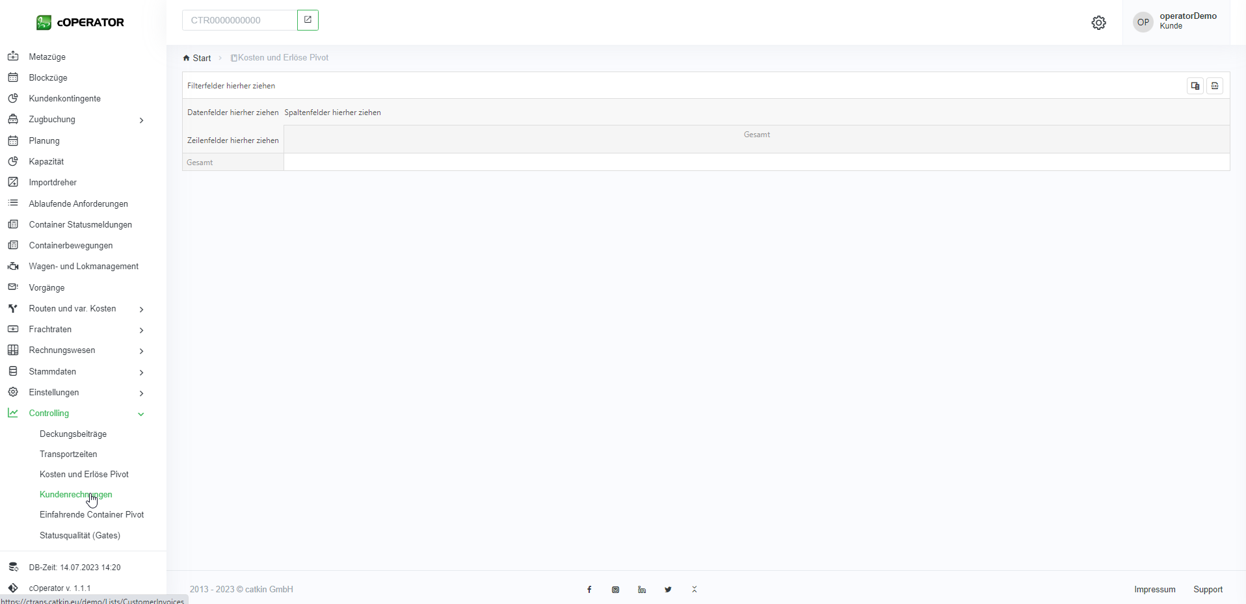Viewport: 1246px width, 604px height.
Task: Go to Start via breadcrumb
Action: [201, 58]
